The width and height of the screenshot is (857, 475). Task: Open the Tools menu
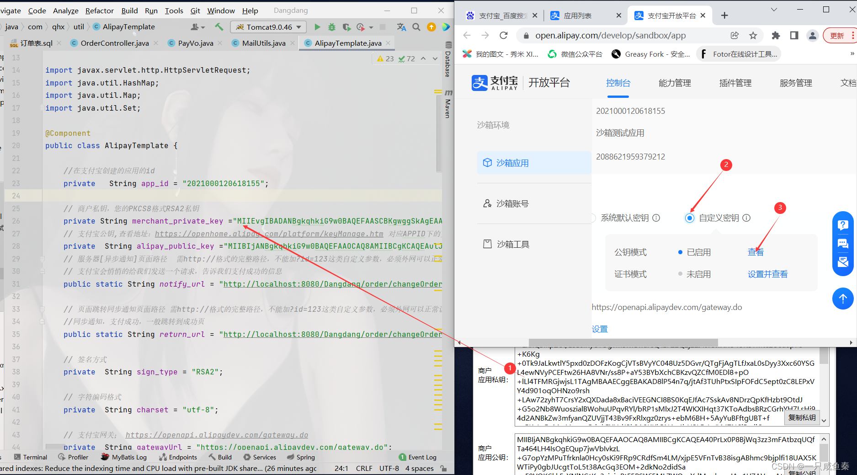click(x=174, y=11)
